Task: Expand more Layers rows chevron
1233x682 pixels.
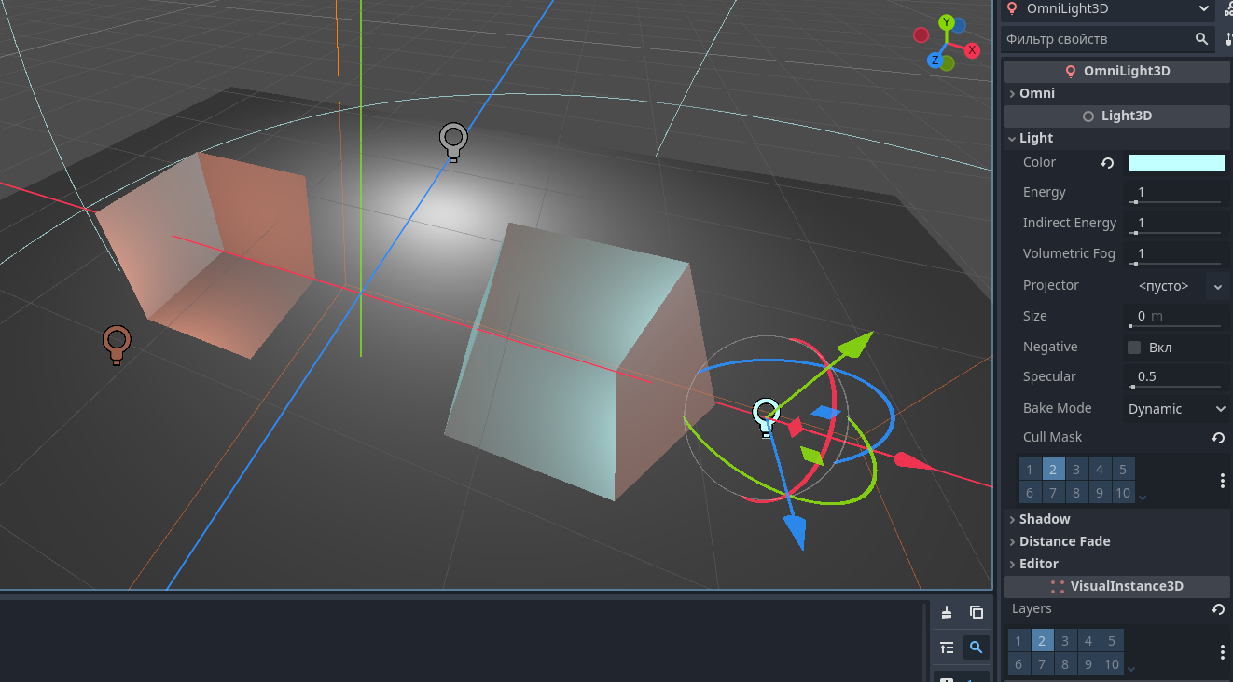Action: pyautogui.click(x=1131, y=668)
